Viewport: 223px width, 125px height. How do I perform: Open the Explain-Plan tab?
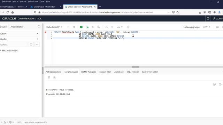[x=105, y=72]
